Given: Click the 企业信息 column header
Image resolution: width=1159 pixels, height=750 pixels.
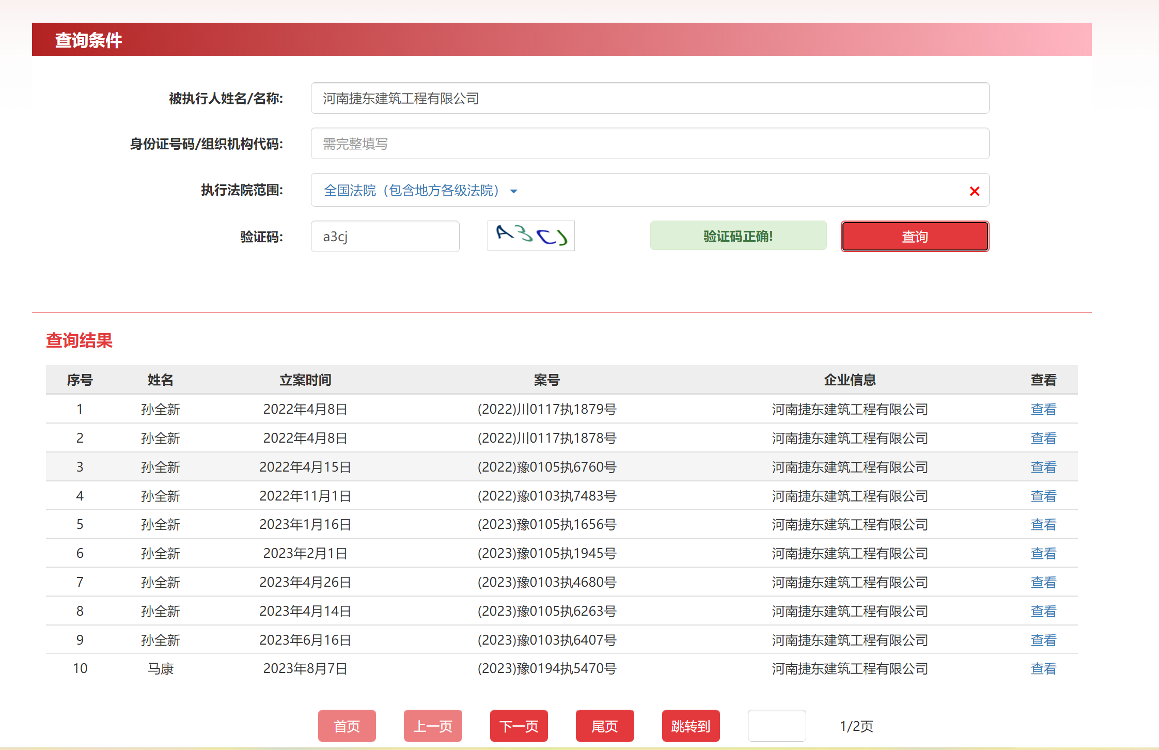Looking at the screenshot, I should pos(850,380).
